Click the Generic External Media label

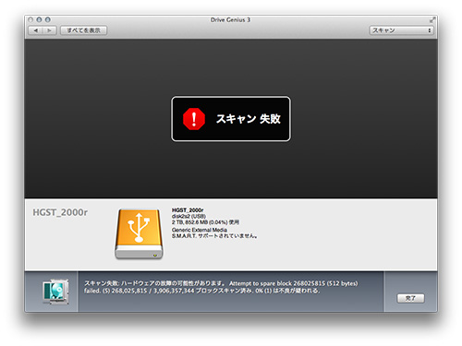click(x=200, y=230)
